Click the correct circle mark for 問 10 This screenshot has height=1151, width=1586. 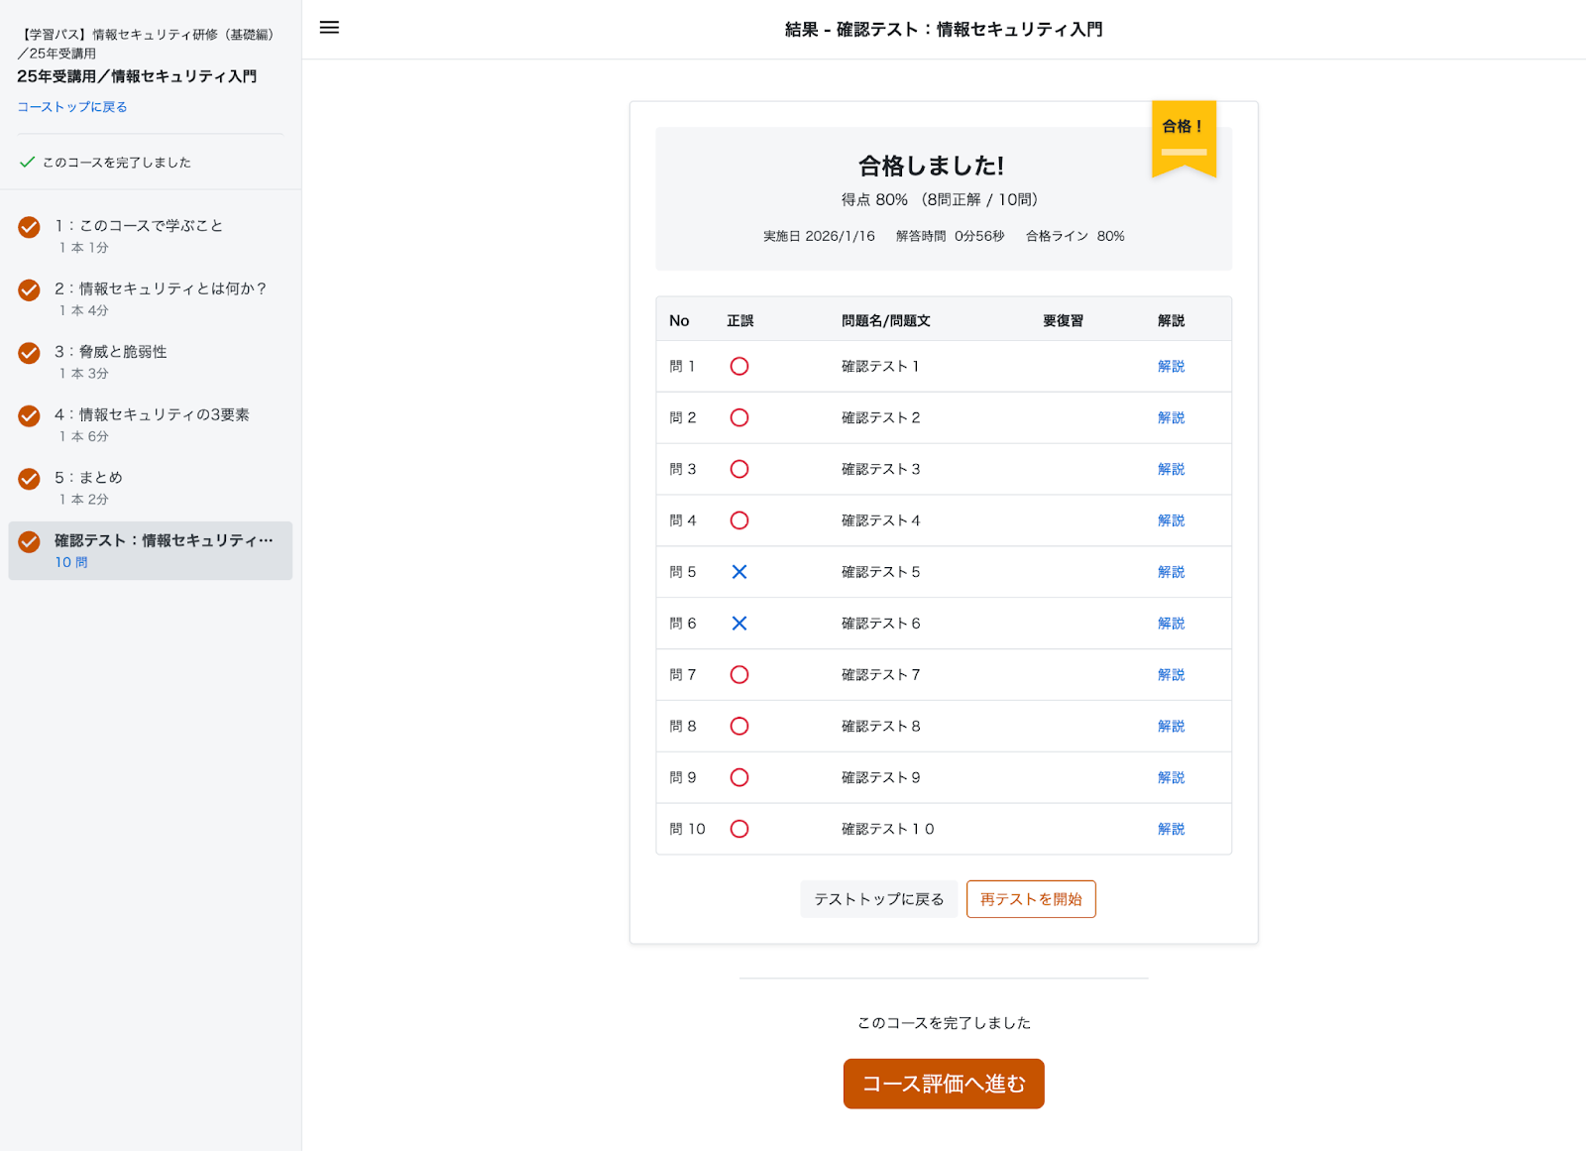tap(739, 829)
